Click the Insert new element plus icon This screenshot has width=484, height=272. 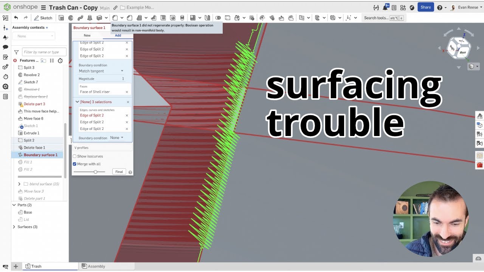point(16,266)
